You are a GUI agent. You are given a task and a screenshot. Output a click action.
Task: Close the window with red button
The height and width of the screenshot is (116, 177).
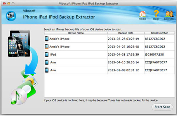point(4,3)
